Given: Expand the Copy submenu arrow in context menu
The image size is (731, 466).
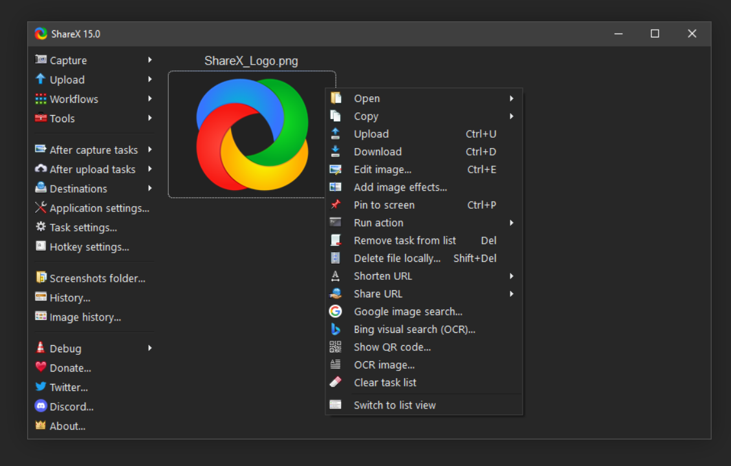Looking at the screenshot, I should click(512, 116).
